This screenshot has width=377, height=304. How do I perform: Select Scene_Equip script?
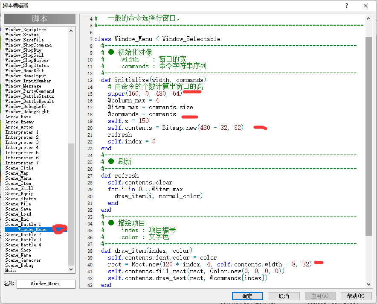(20, 193)
